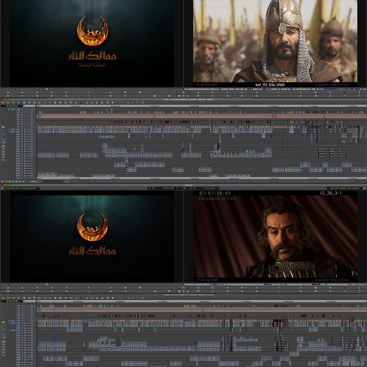
Task: Mark IN under the top source monitor
Action: [66, 92]
